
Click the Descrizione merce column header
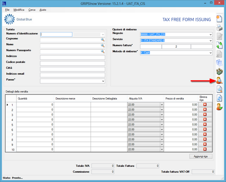(72, 99)
